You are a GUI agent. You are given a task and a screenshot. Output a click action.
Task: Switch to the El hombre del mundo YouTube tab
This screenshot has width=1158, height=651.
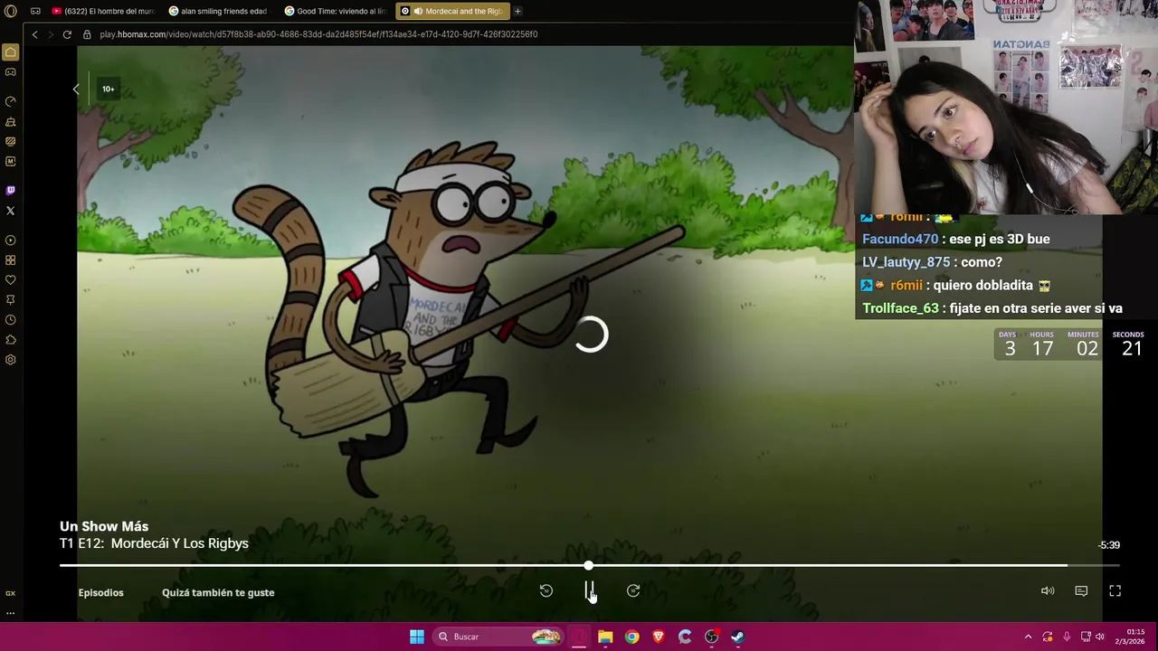click(x=103, y=11)
